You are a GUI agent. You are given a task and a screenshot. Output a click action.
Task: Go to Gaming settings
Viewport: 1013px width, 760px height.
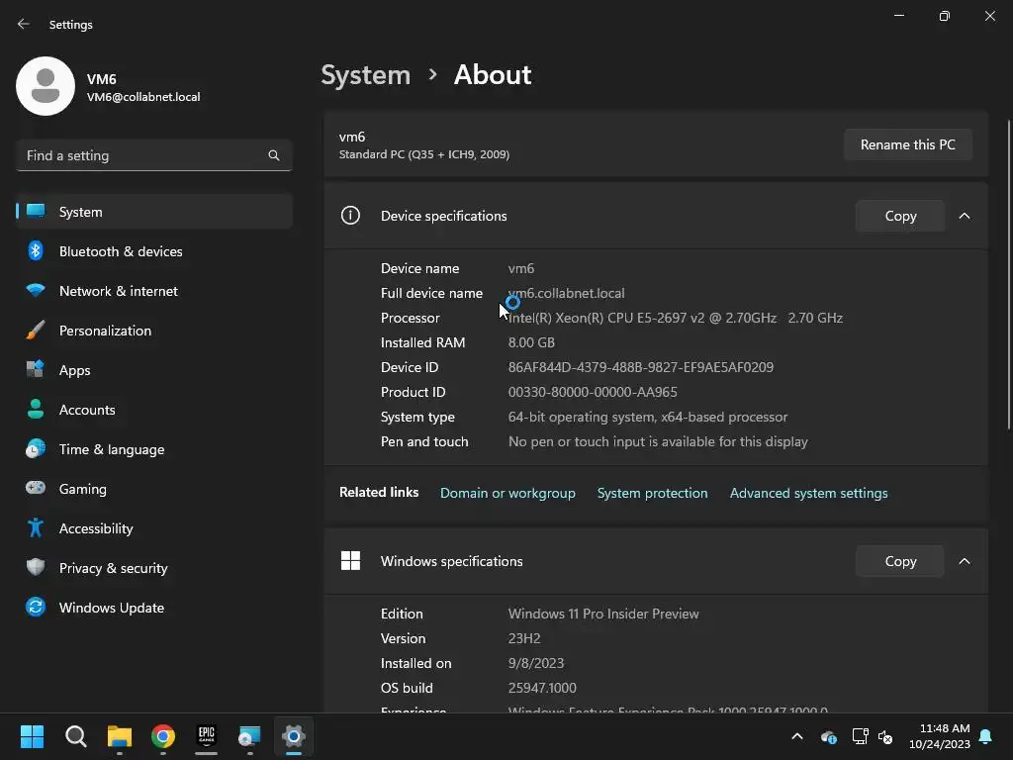click(153, 489)
